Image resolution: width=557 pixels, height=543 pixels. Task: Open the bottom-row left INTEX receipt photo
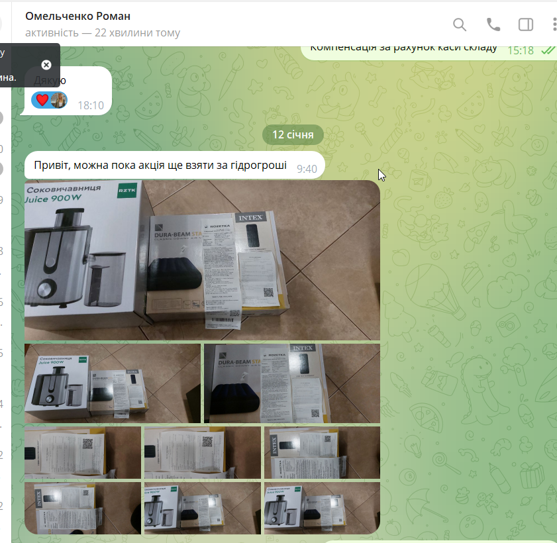click(82, 508)
